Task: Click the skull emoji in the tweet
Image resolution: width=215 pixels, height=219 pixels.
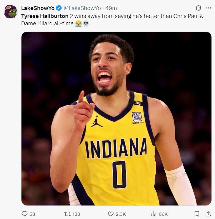Action: coord(86,24)
